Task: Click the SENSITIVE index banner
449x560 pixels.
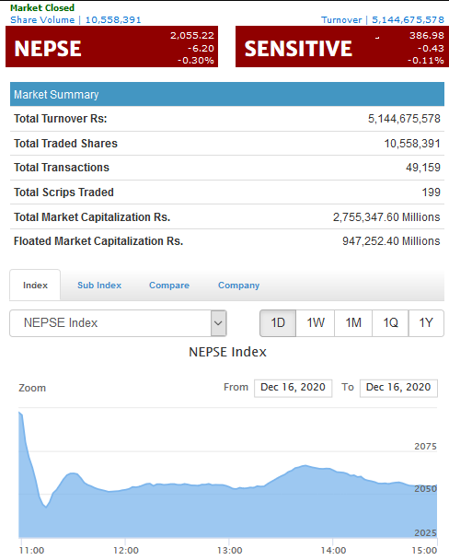Action: coord(342,46)
